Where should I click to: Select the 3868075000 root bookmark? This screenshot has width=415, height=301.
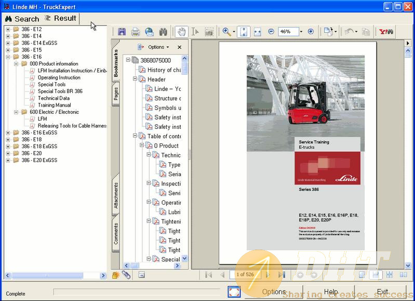pyautogui.click(x=155, y=60)
